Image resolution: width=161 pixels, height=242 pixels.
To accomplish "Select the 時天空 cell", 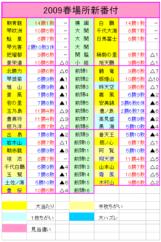I will pos(106,86).
